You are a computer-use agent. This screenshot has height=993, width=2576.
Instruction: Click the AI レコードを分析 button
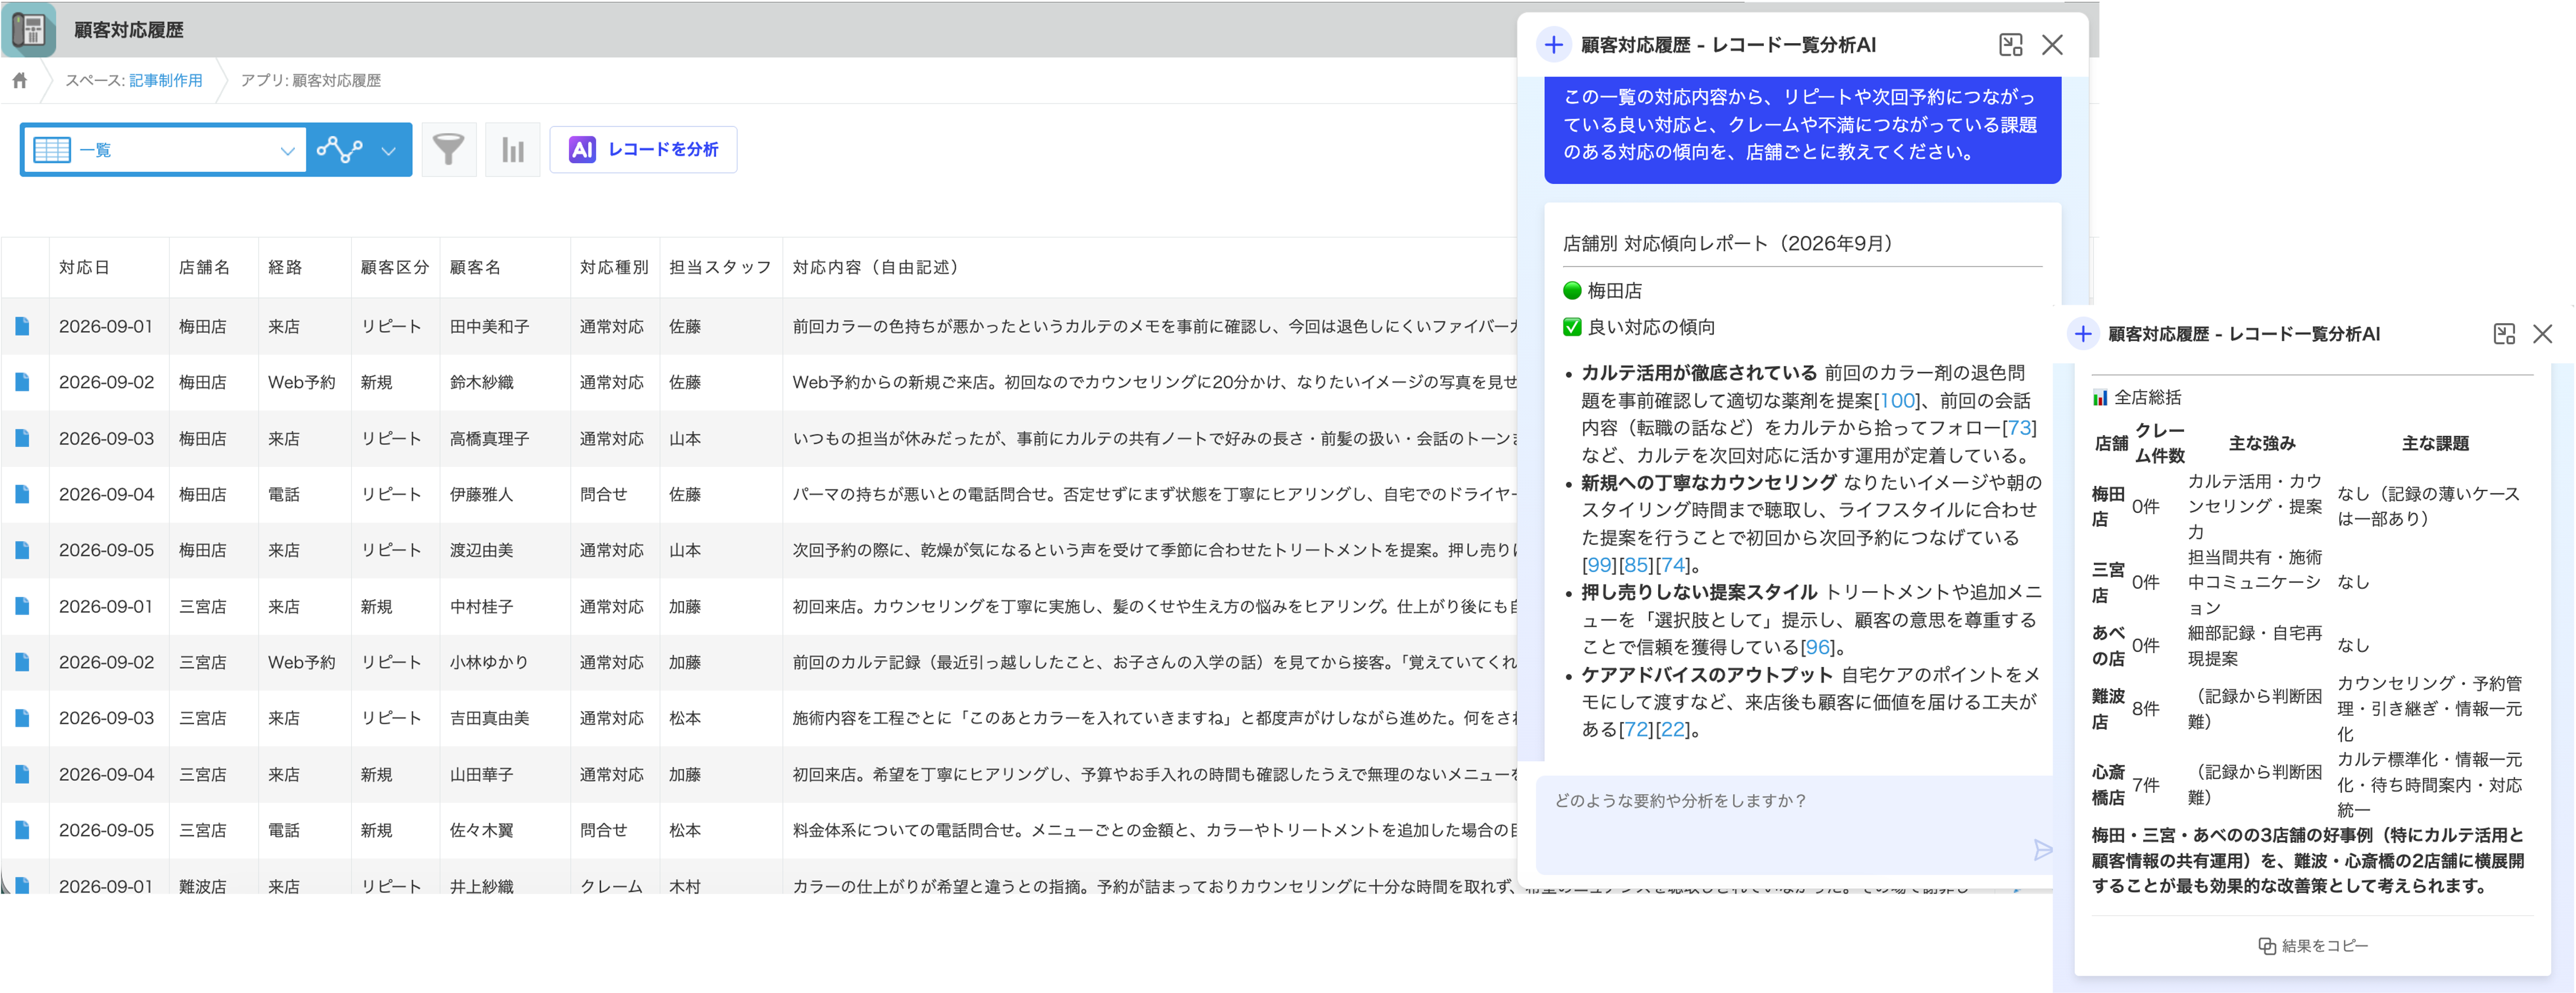[x=643, y=150]
